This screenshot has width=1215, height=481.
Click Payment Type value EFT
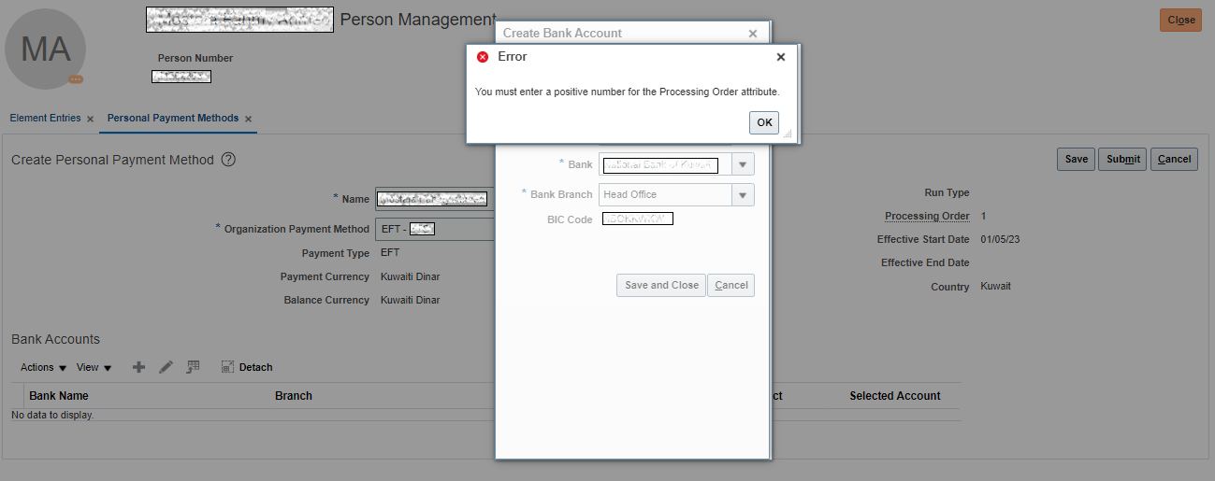pyautogui.click(x=390, y=253)
